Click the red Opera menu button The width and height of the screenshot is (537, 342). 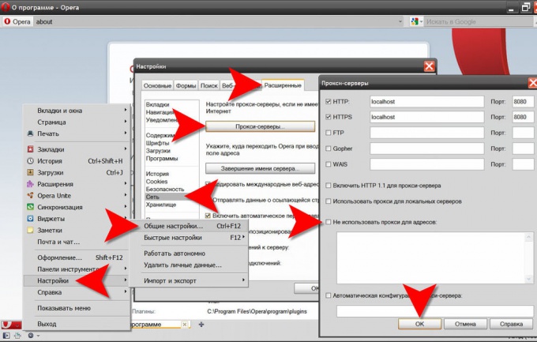point(11,325)
